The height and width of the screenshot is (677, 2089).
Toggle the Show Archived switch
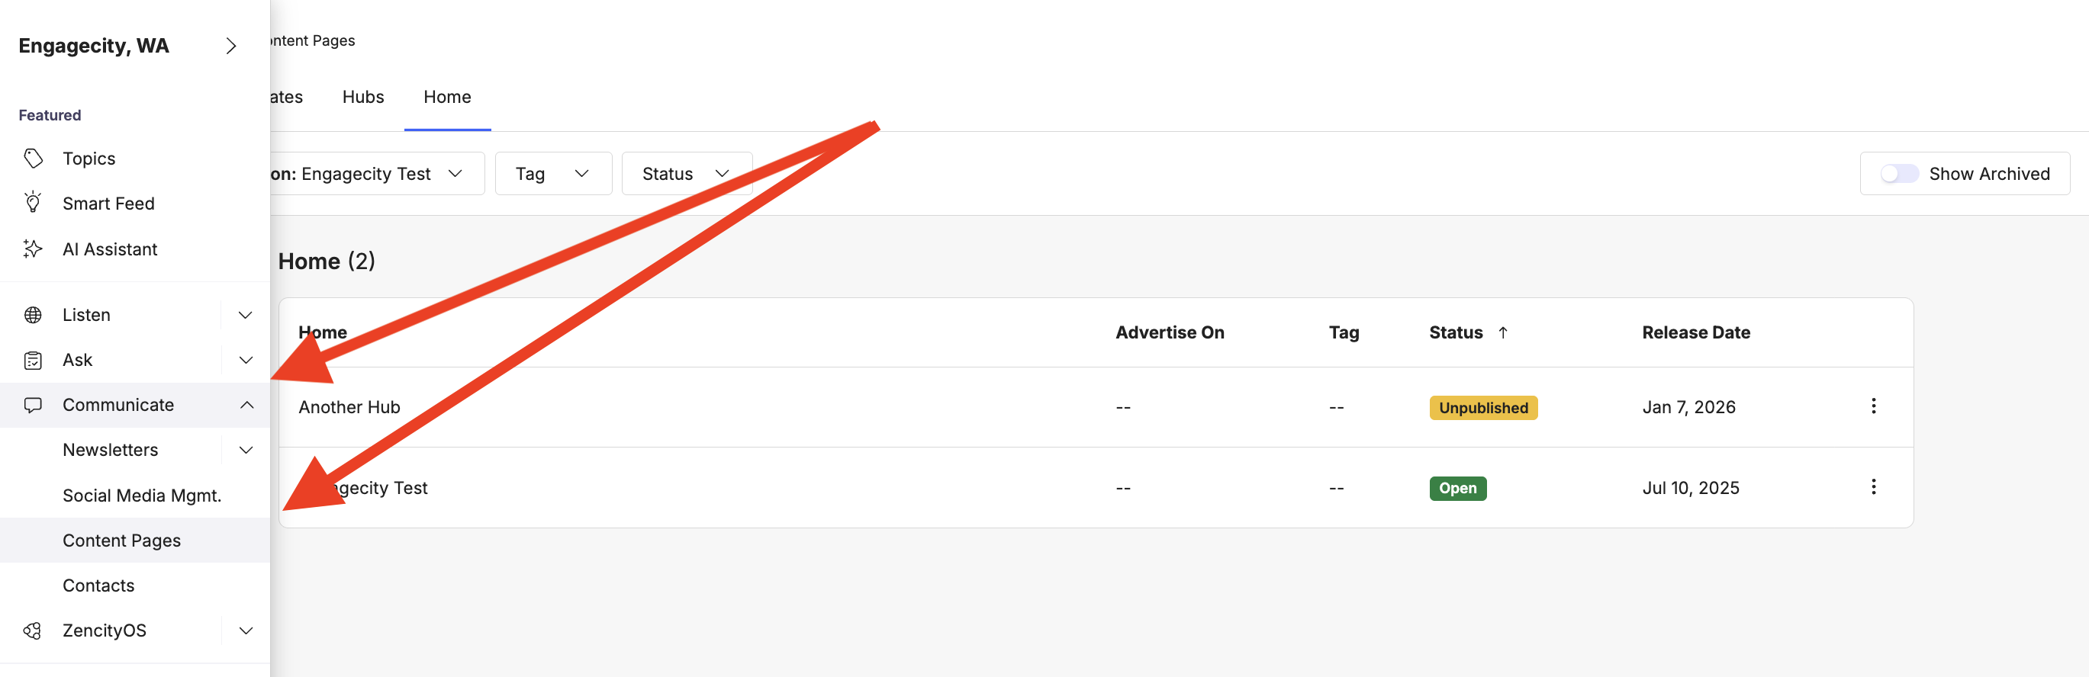(1899, 174)
